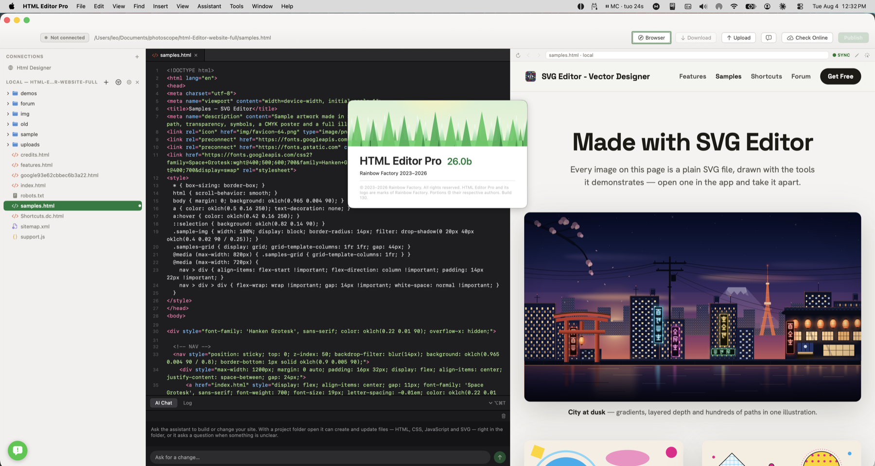This screenshot has height=466, width=875.
Task: Open the Tools menu
Action: point(236,6)
